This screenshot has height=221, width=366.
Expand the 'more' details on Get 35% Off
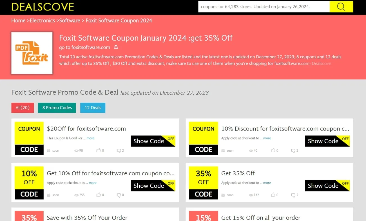[267, 183]
